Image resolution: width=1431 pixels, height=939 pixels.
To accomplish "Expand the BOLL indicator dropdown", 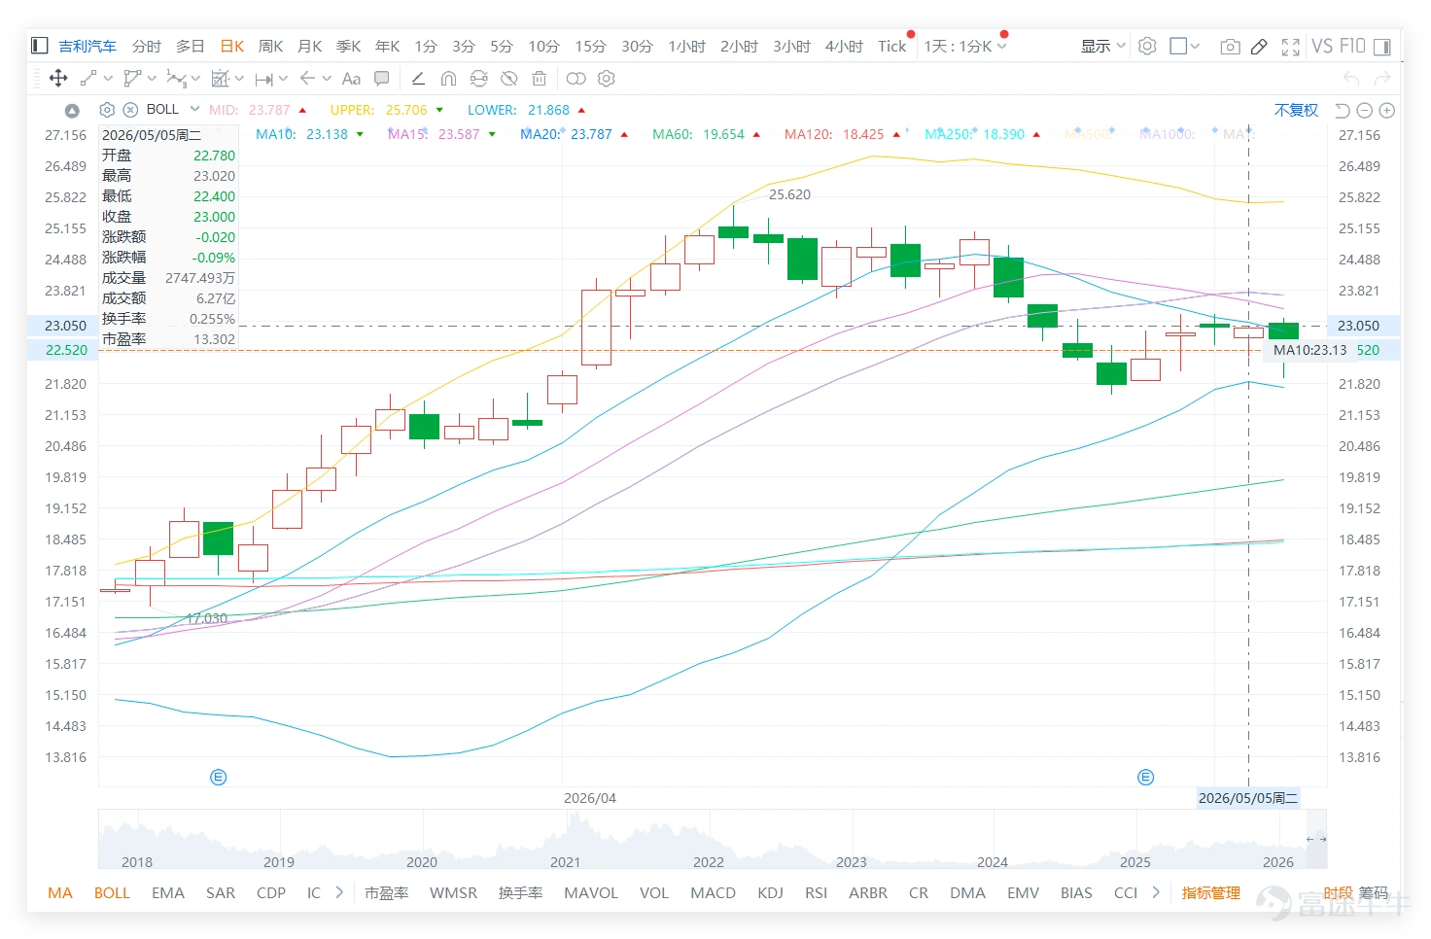I will click(194, 109).
